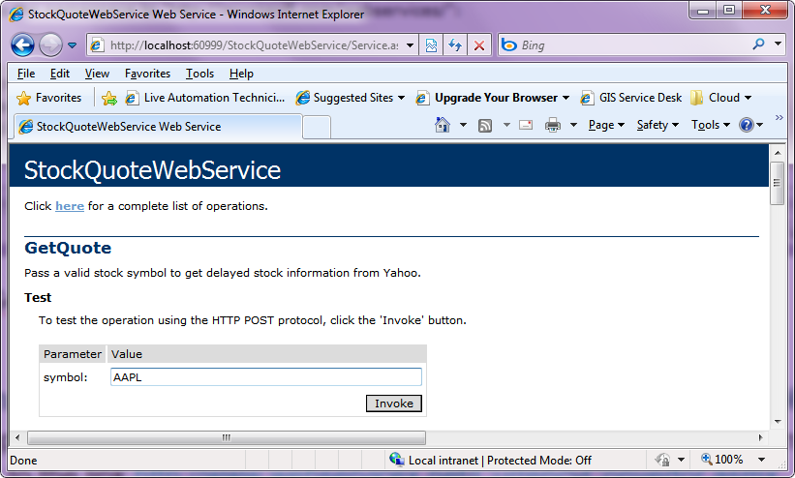Open the Feeds dropdown arrow
The image size is (795, 478).
(506, 125)
